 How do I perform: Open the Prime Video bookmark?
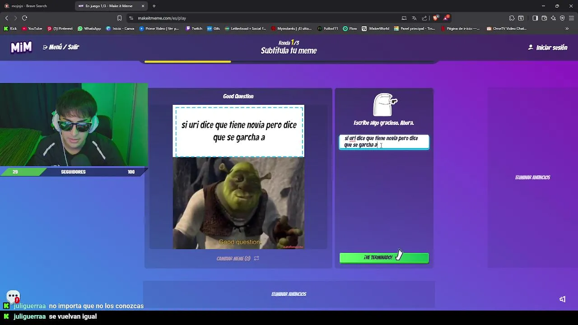coord(159,28)
